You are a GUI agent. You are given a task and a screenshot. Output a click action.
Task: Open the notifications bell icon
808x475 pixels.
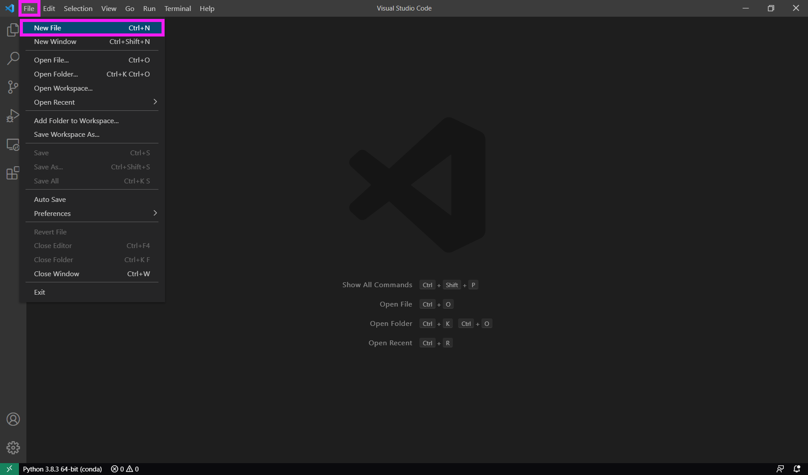point(797,469)
